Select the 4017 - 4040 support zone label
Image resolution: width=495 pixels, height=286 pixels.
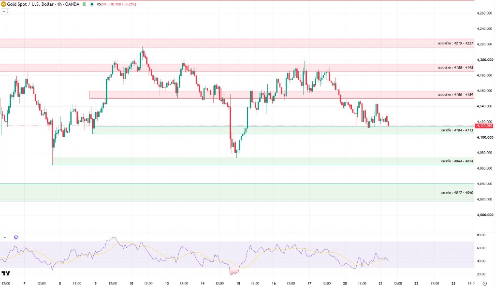(x=457, y=193)
